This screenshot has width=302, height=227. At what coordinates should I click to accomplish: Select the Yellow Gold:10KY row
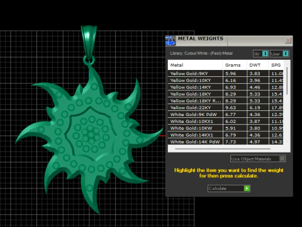coord(226,80)
